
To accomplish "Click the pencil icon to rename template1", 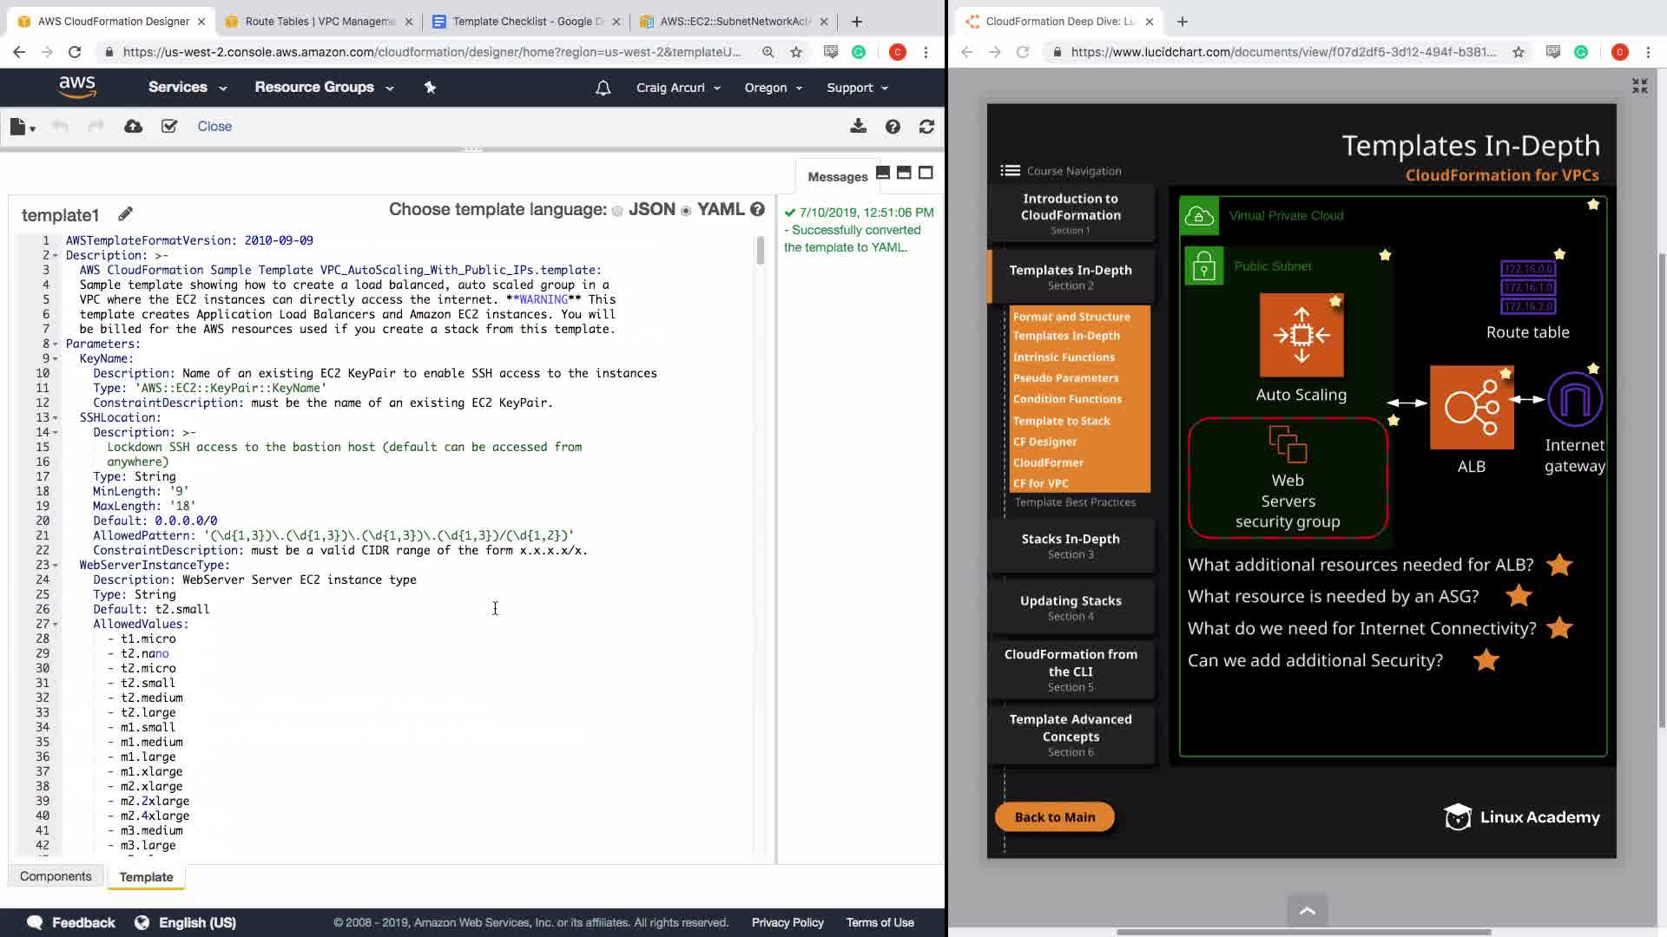I will 125,213.
